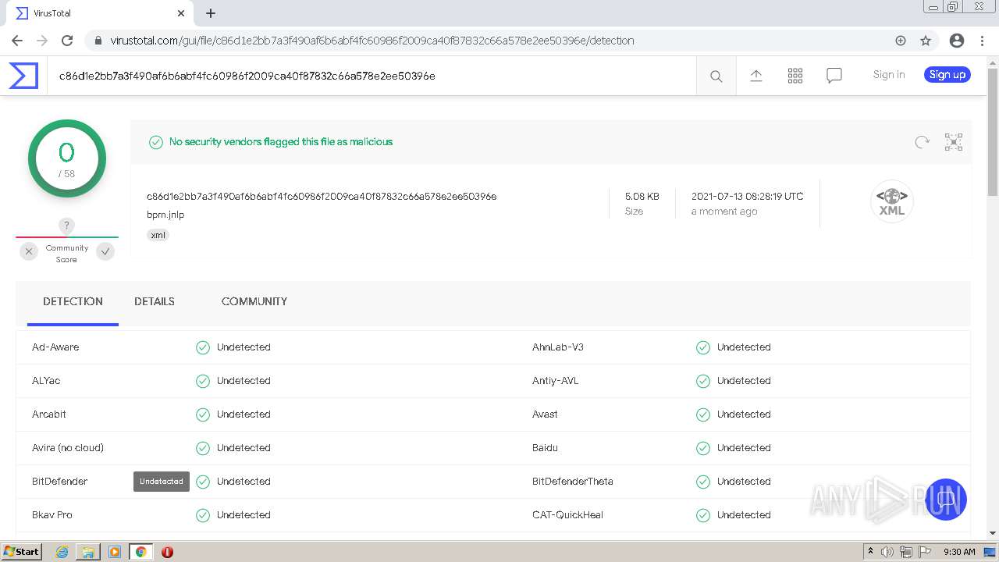Open the Windows Start menu
Viewport: 999px width, 562px height.
tap(22, 552)
